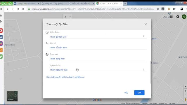This screenshot has width=187, height=105.
Task: Open Thêm giờ làm việc row
Action: click(x=98, y=37)
